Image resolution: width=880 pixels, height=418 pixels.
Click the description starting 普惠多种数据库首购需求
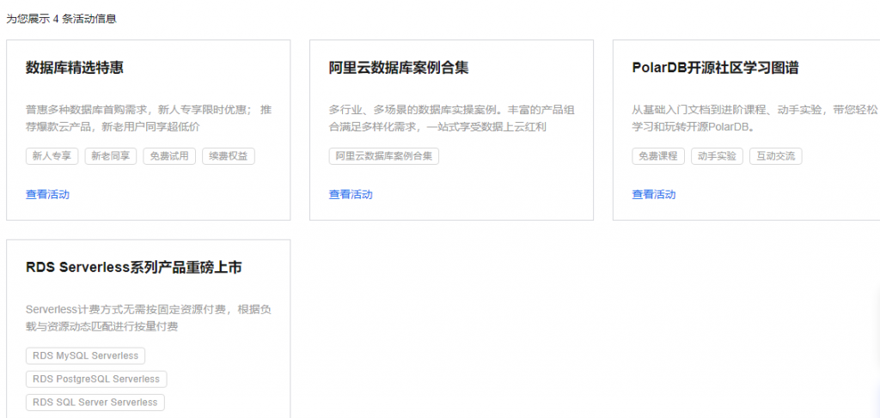[x=149, y=118]
